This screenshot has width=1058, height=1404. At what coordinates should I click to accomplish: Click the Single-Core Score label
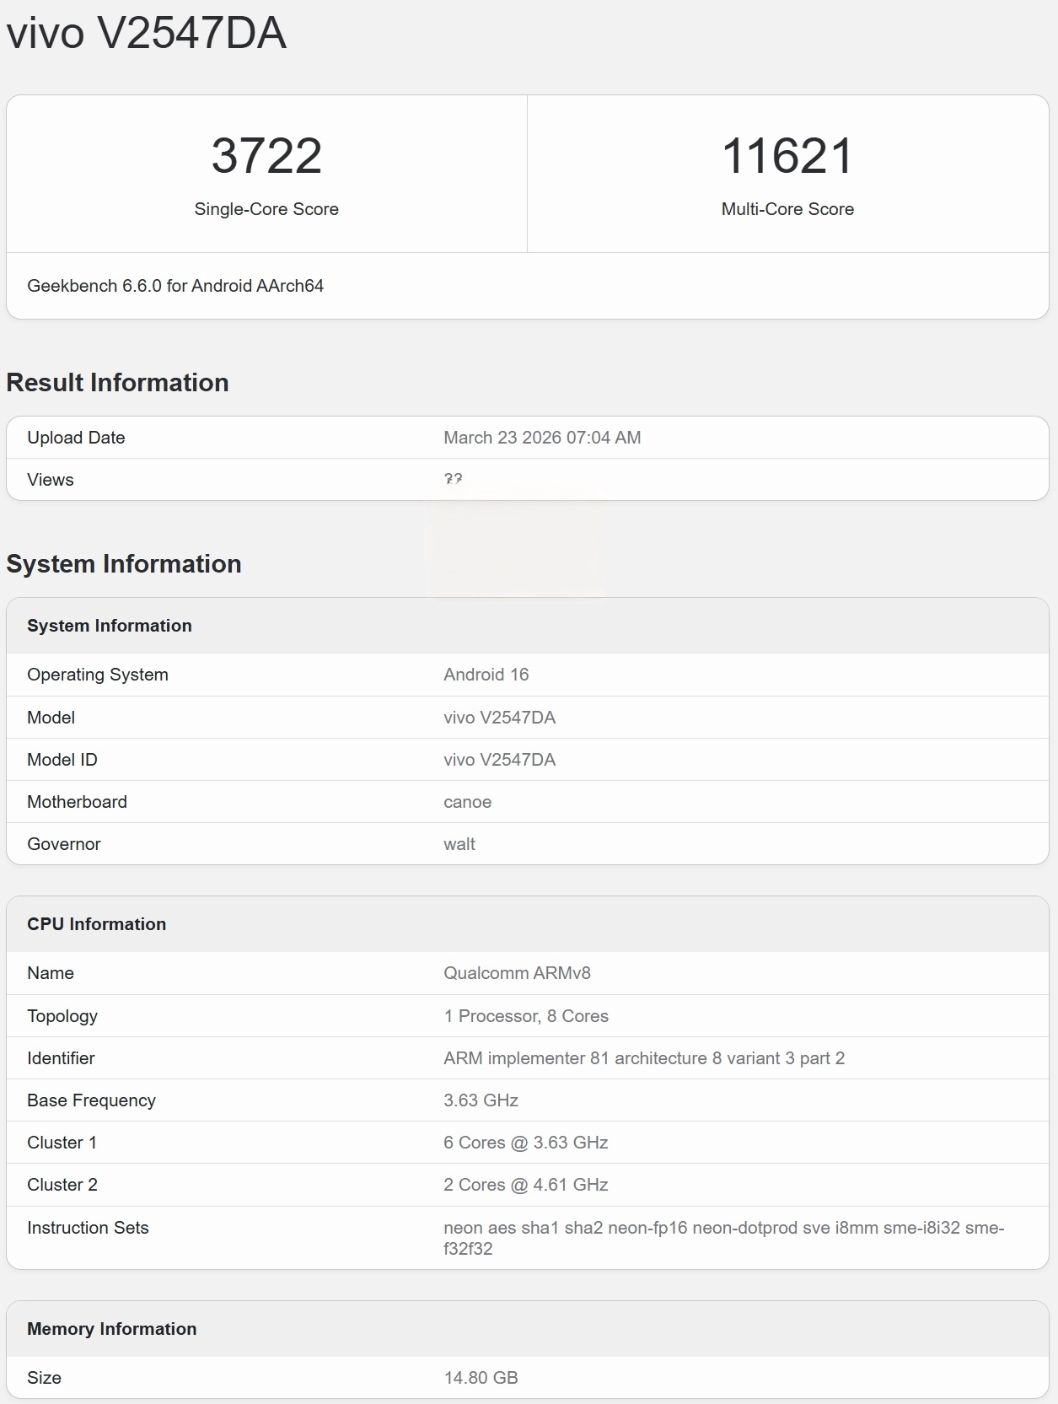pos(266,209)
